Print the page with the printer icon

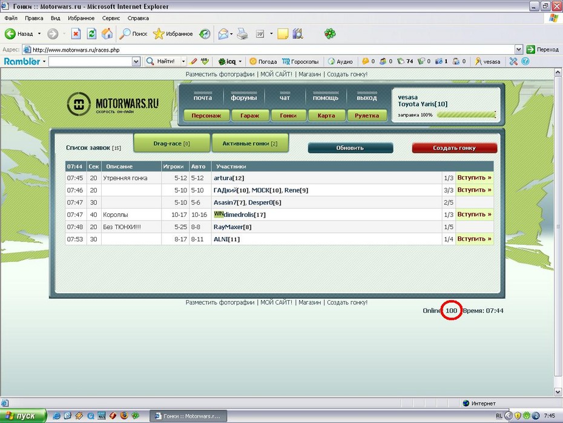[242, 34]
